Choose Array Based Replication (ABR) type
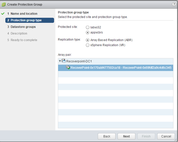 pos(88,40)
